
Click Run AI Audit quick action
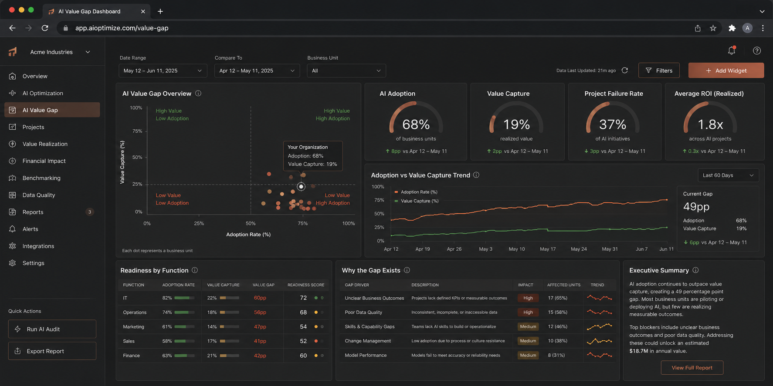[x=52, y=329]
